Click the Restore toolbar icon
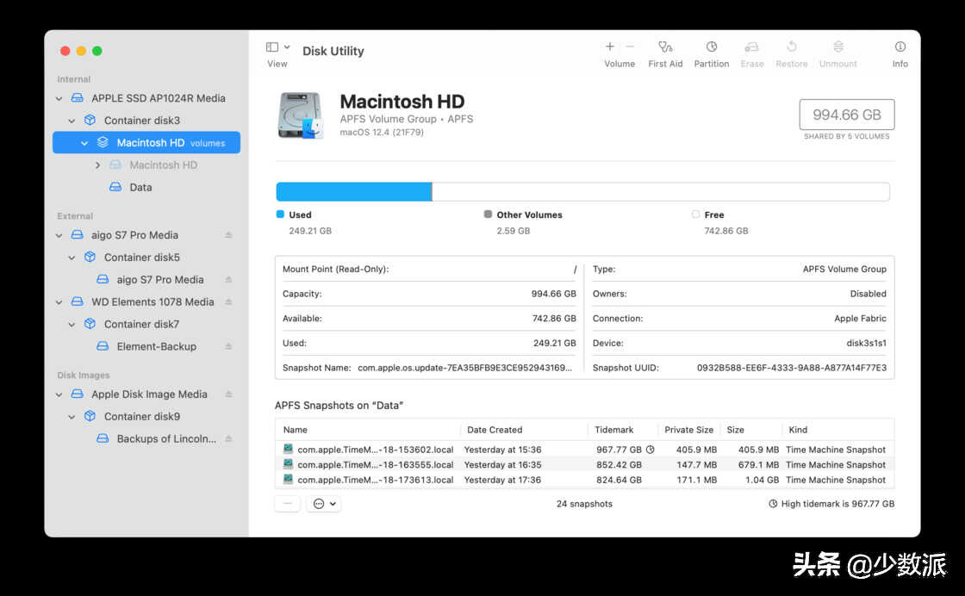The width and height of the screenshot is (965, 596). [792, 47]
